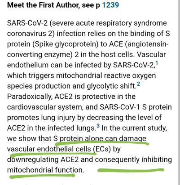This screenshot has height=185, width=180.
Task: Click the green underline beneath 'vascular endothelial cells'
Action: pos(52,154)
